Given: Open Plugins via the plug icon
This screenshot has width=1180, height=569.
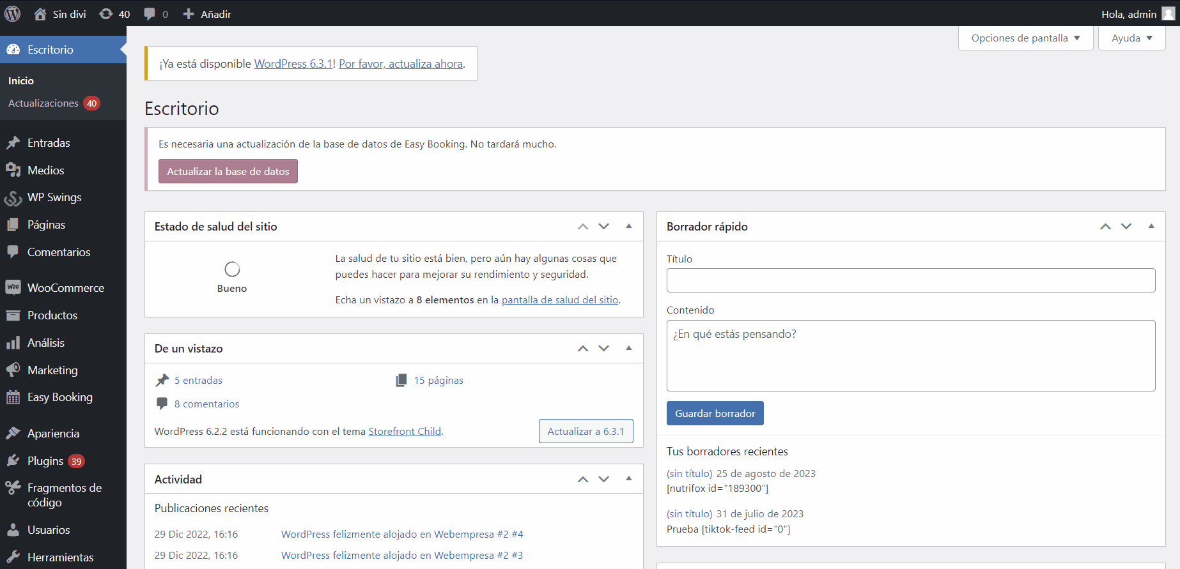Looking at the screenshot, I should tap(13, 461).
